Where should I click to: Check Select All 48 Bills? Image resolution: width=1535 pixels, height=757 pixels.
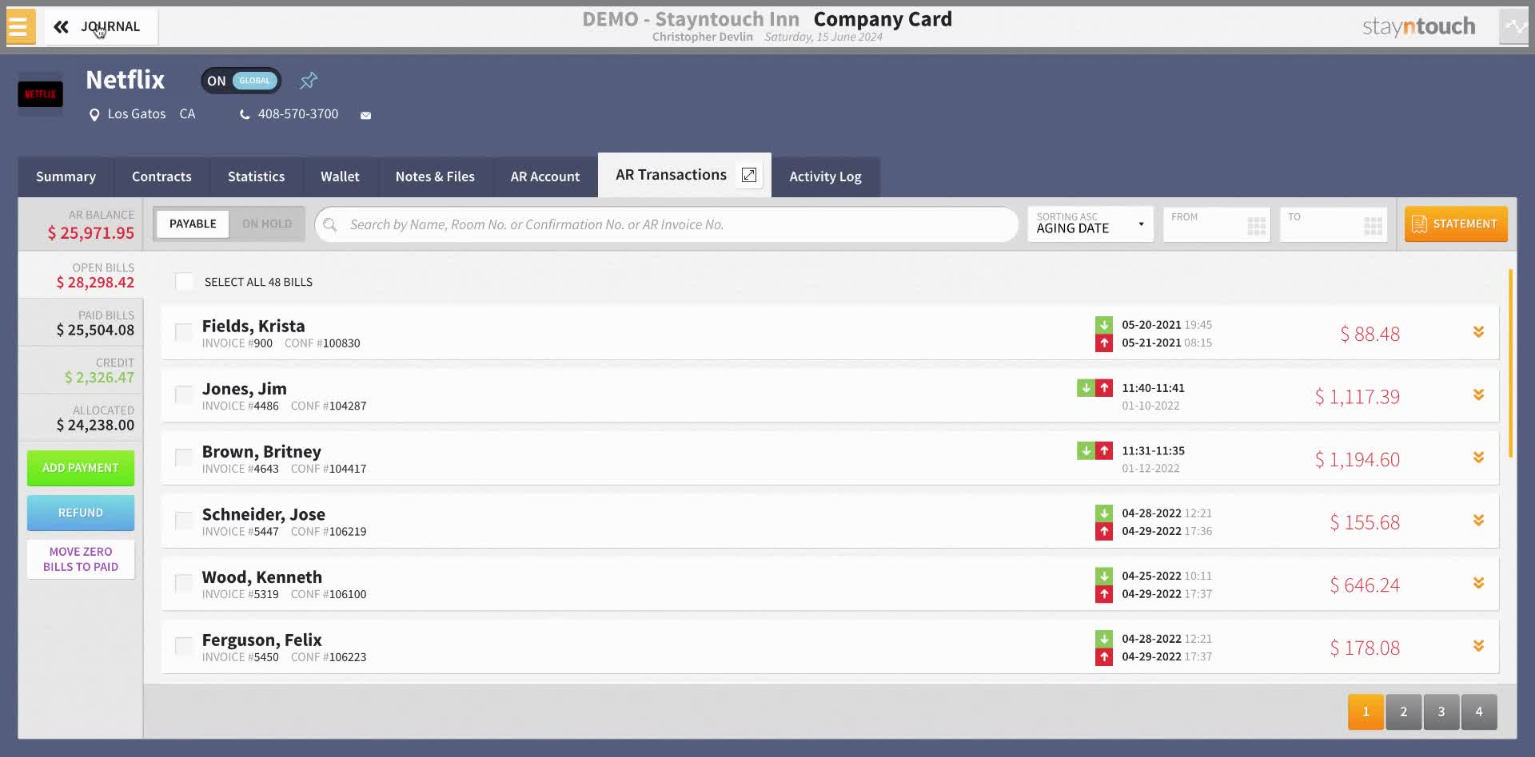coord(185,282)
